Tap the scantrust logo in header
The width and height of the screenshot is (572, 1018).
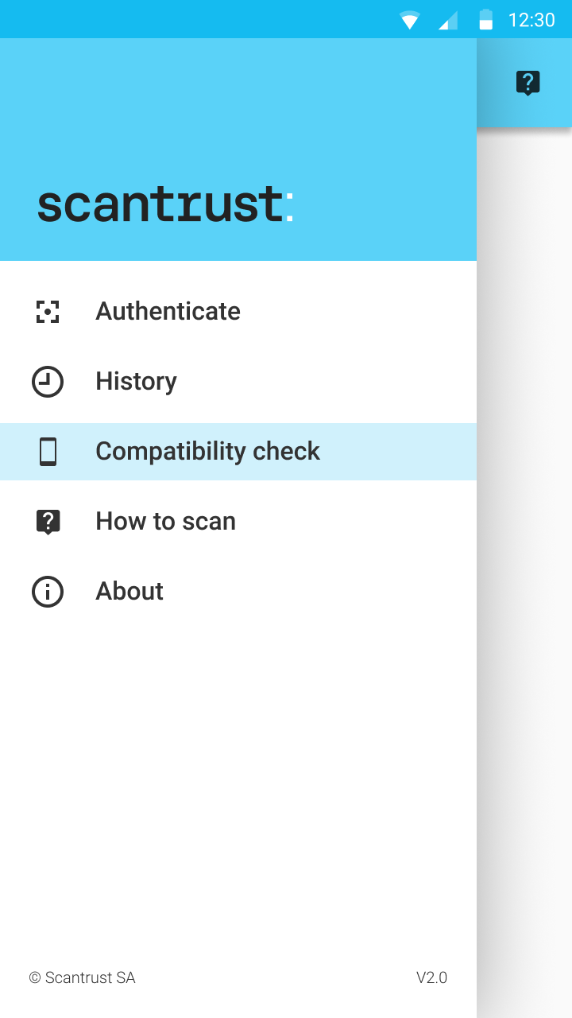(165, 204)
